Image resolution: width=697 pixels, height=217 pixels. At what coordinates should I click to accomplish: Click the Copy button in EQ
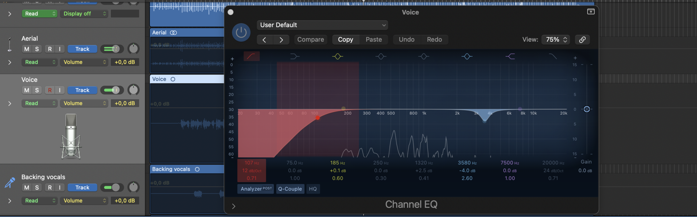[x=345, y=40]
